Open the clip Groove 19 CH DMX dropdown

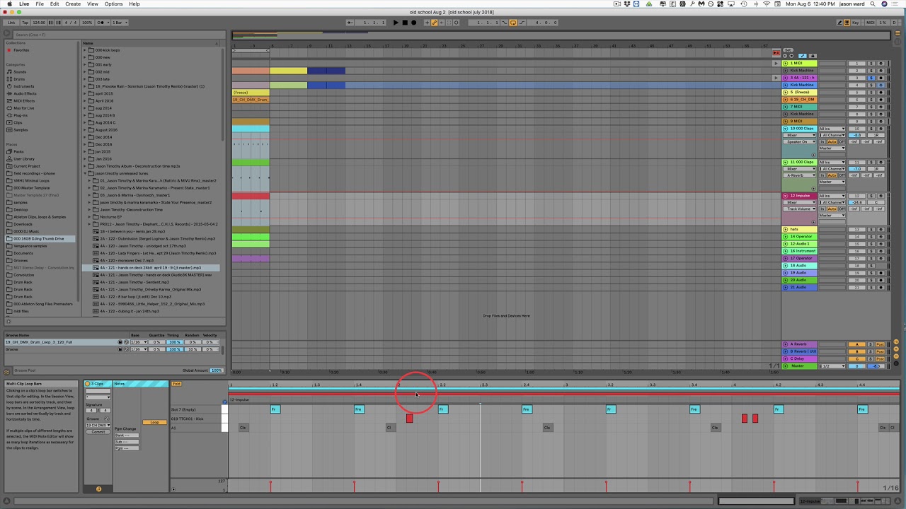coord(98,426)
